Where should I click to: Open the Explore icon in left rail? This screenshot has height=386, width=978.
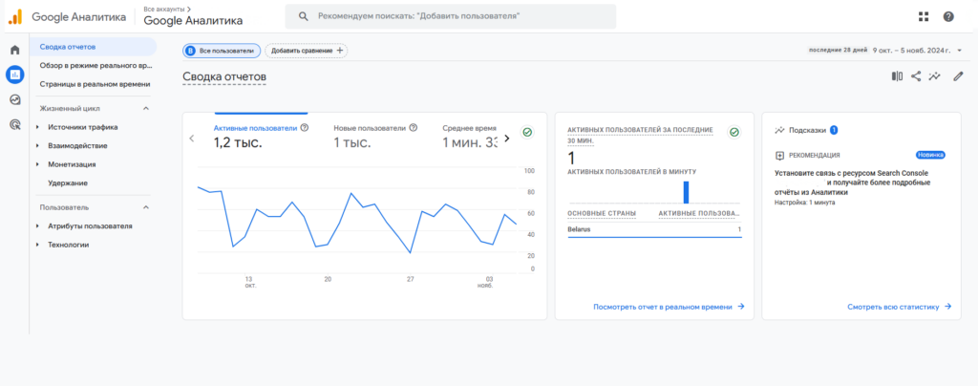[14, 99]
